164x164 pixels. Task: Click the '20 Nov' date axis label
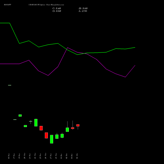[25, 156]
